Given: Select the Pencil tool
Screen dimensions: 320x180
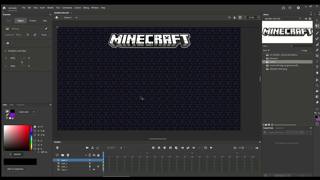Looking at the screenshot, I should [317, 50].
